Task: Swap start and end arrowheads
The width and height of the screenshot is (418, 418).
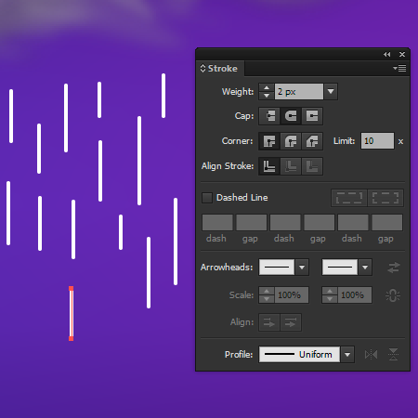Action: 393,268
